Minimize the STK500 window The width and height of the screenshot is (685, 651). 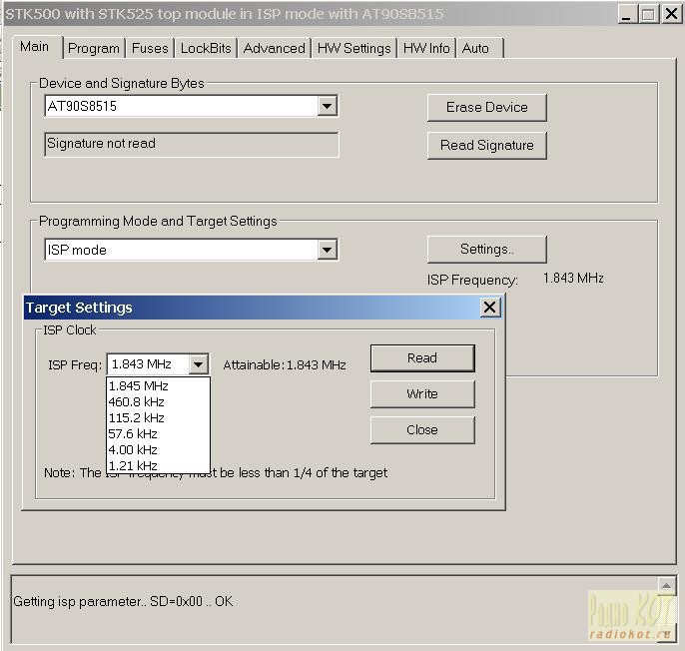[x=627, y=14]
